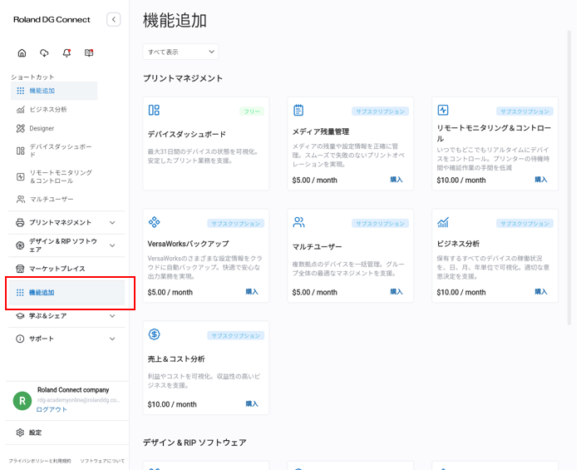Click the プリントマネジメント section heading
The image size is (581, 470).
click(x=183, y=78)
